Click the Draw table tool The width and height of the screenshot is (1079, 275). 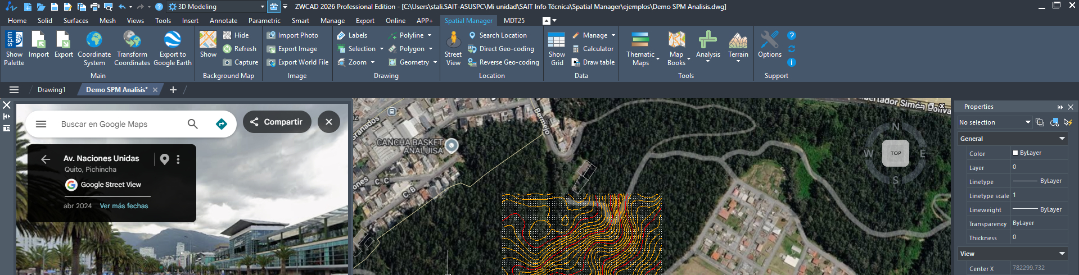point(593,62)
